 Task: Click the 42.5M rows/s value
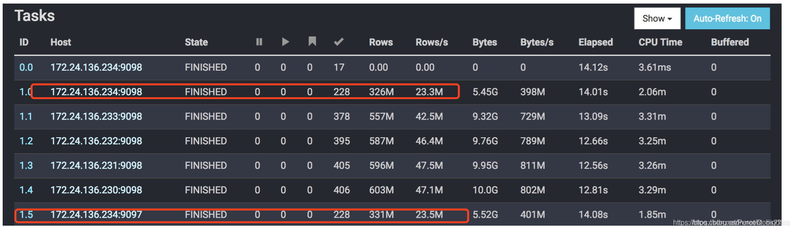[429, 116]
